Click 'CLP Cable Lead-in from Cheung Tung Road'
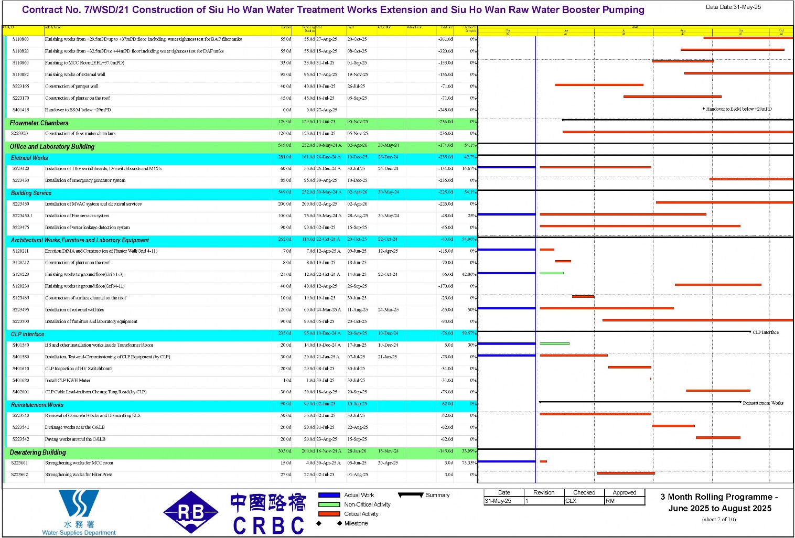Screen dimensions: 795x538 (96, 392)
